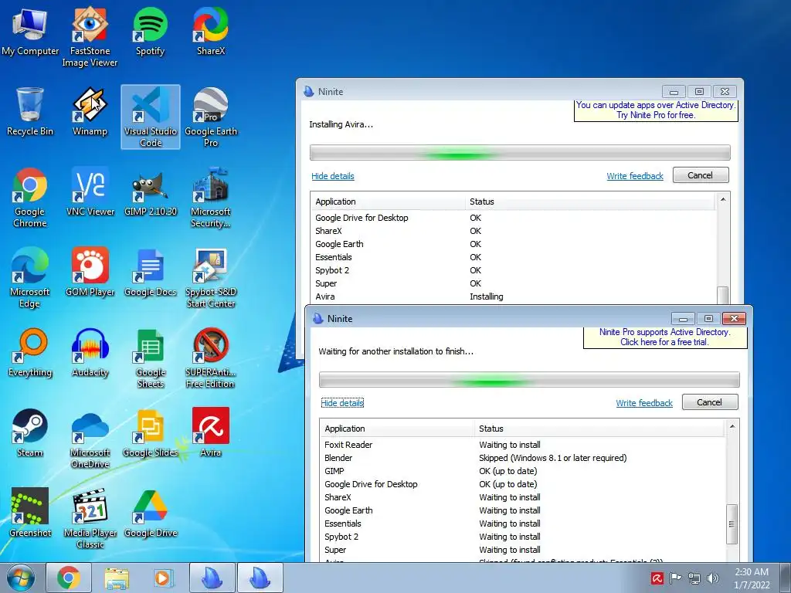
Task: Open the Windows Start menu
Action: [21, 578]
